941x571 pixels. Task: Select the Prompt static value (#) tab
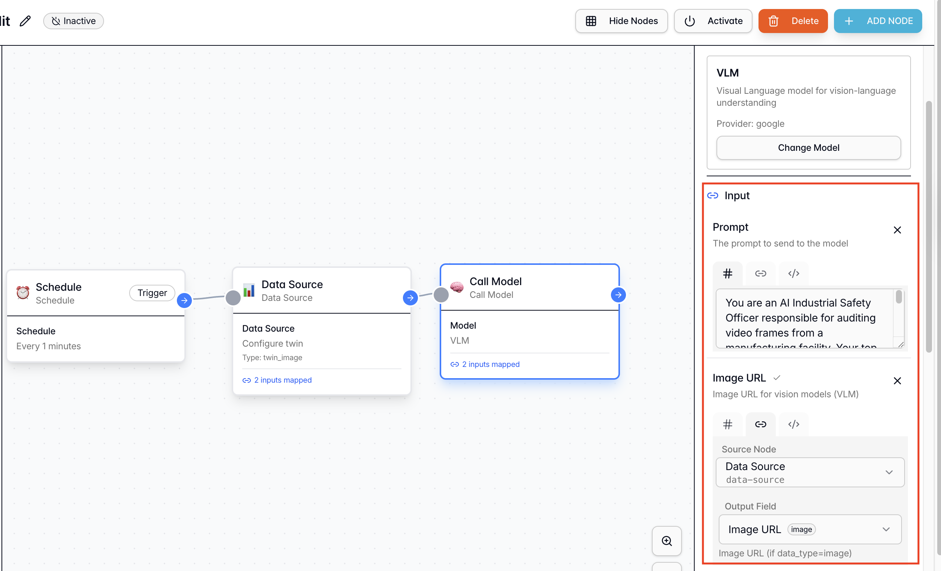(727, 273)
